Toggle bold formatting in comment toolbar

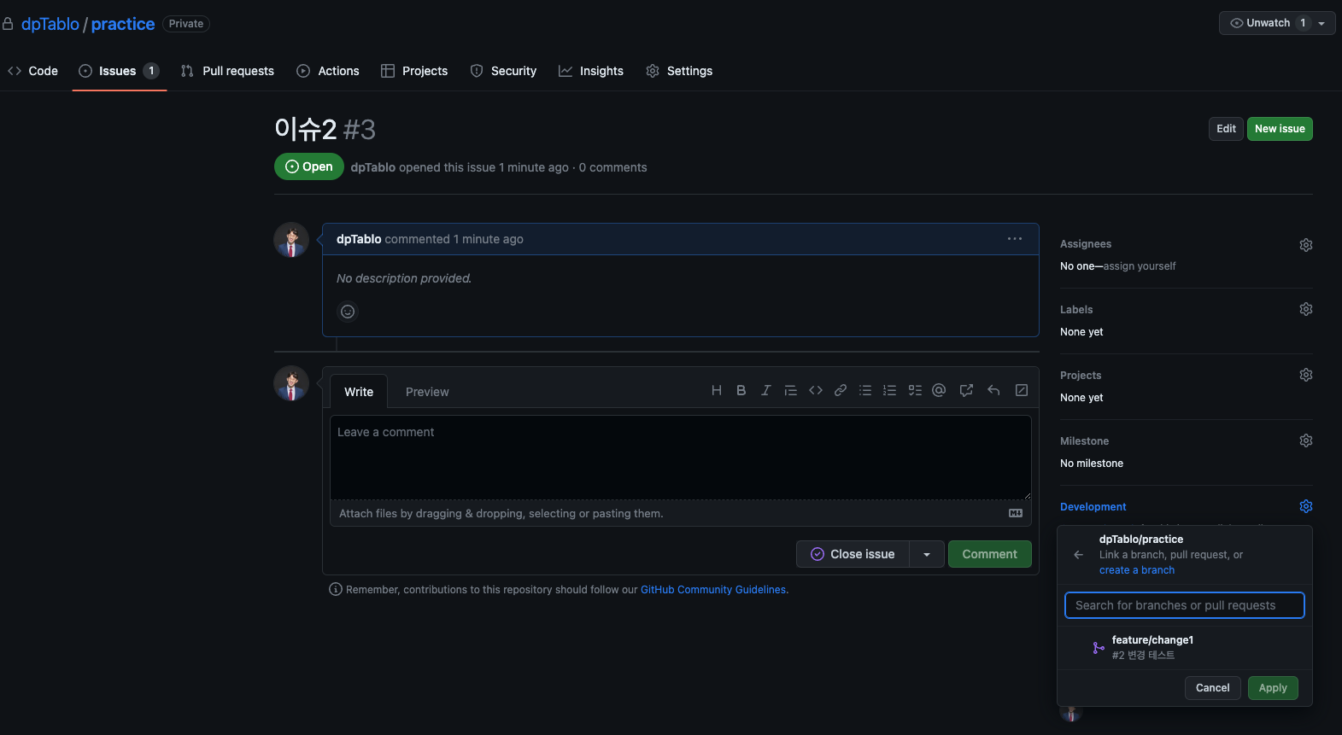tap(741, 391)
